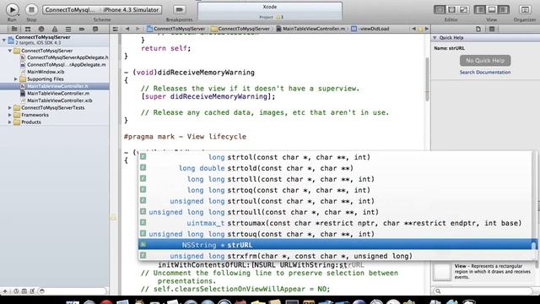This screenshot has width=540, height=304.
Task: Click -viewDidLoad in jump bar
Action: point(370,29)
